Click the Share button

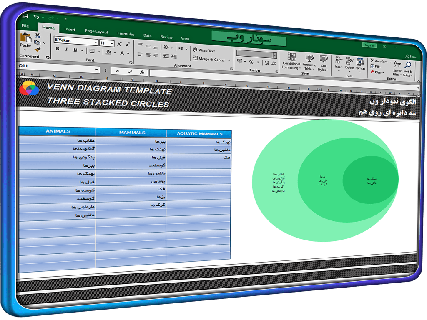tap(411, 57)
